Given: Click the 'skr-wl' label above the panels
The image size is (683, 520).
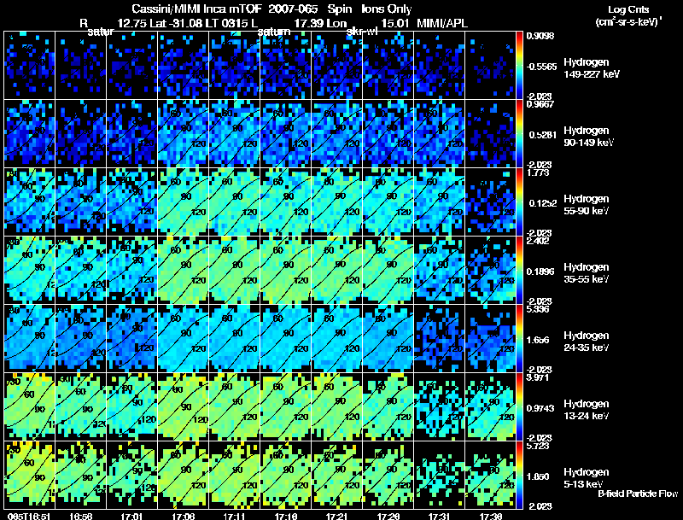Looking at the screenshot, I should 362,32.
